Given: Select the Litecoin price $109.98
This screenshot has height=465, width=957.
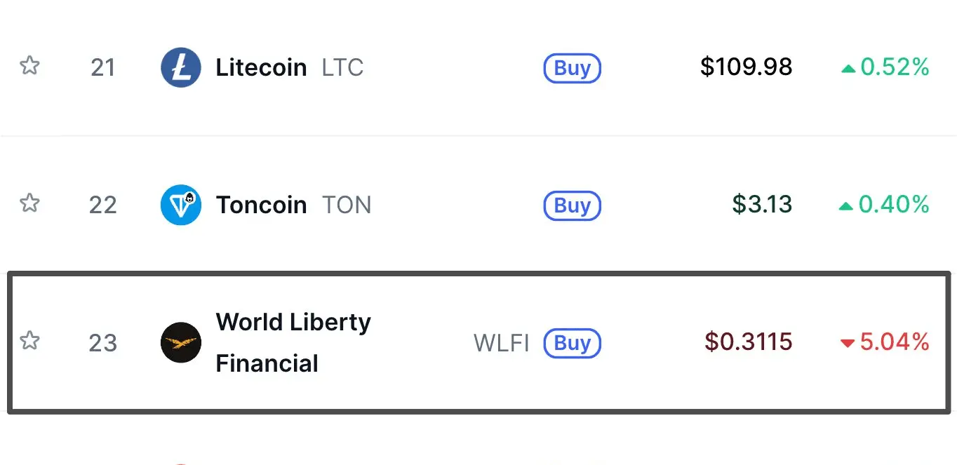Looking at the screenshot, I should tap(747, 67).
